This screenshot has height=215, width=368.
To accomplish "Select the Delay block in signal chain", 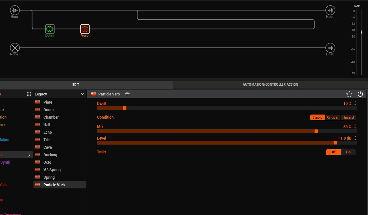I will tap(50, 29).
